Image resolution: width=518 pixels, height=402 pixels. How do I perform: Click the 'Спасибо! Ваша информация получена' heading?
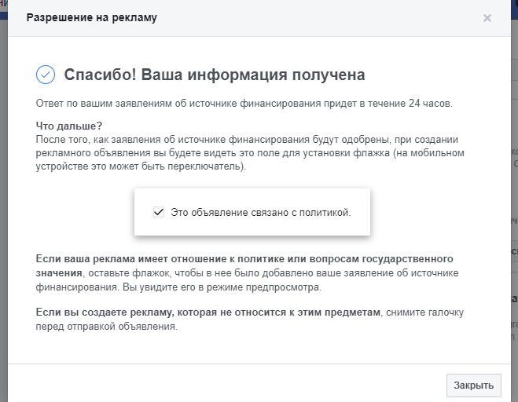[215, 75]
